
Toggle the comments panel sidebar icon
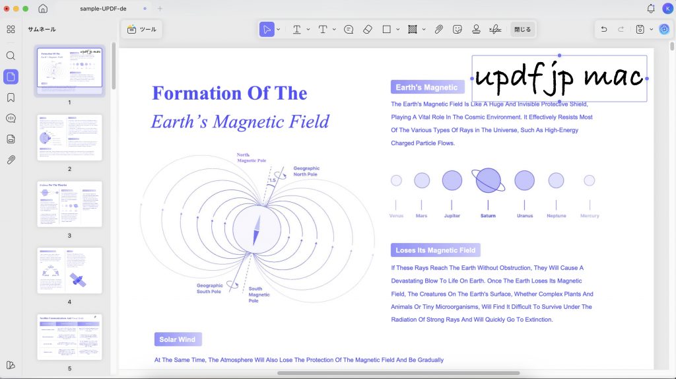[x=11, y=118]
